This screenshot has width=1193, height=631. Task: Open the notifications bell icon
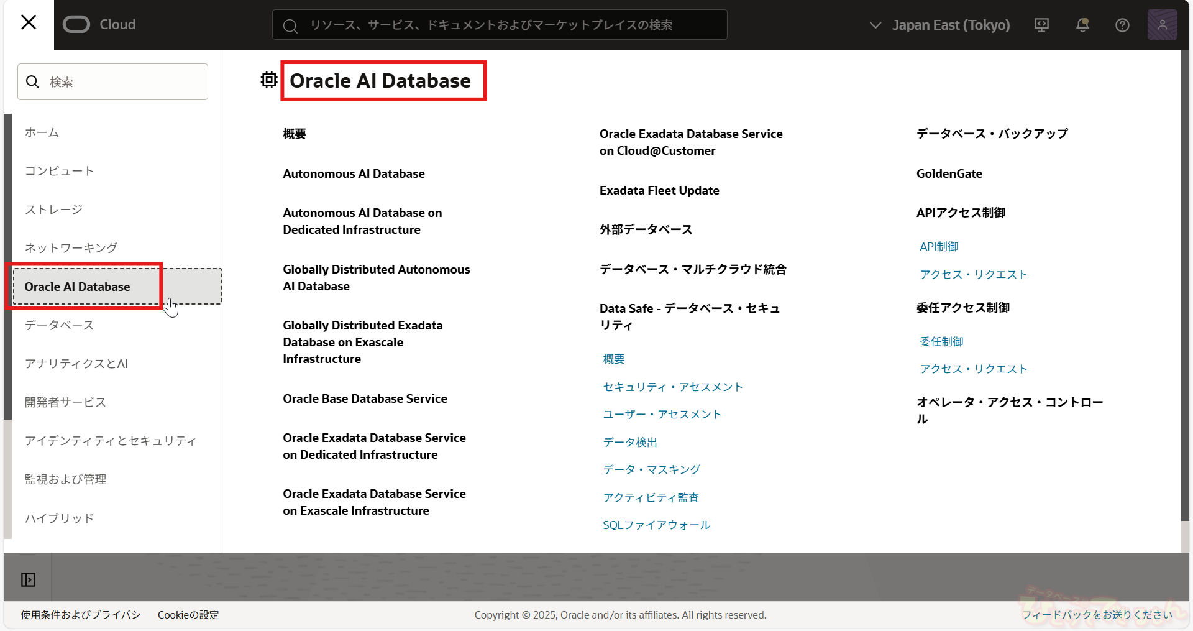pyautogui.click(x=1082, y=25)
